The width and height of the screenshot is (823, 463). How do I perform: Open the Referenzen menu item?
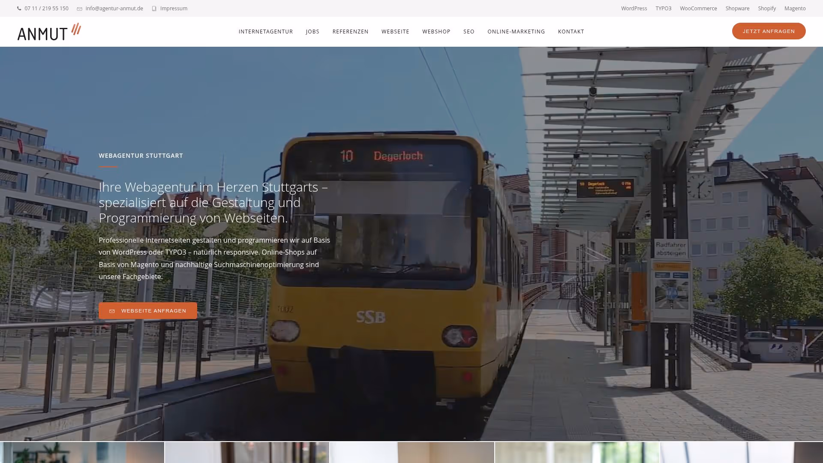tap(350, 32)
